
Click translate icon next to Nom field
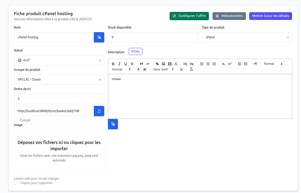pos(99,37)
